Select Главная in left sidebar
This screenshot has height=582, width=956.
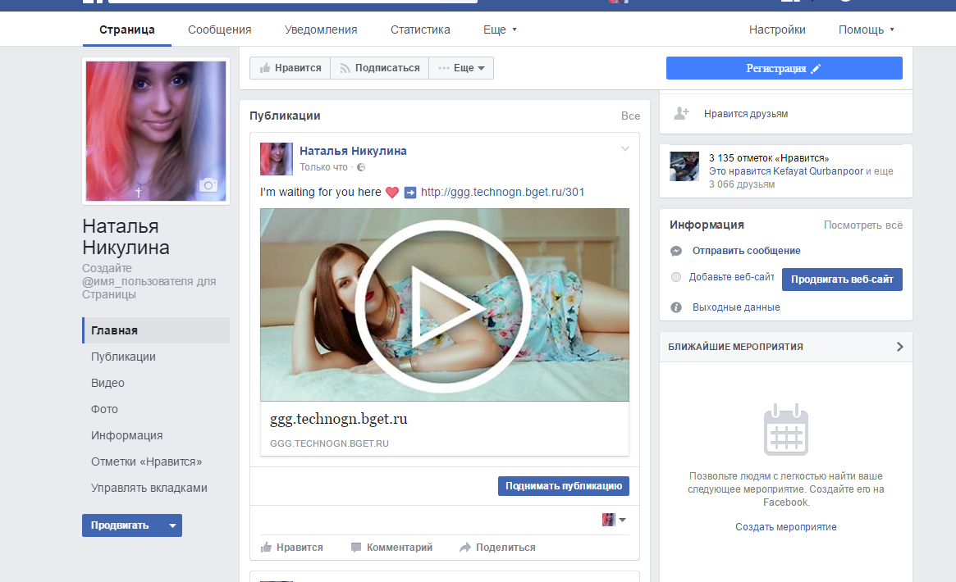[x=156, y=330]
